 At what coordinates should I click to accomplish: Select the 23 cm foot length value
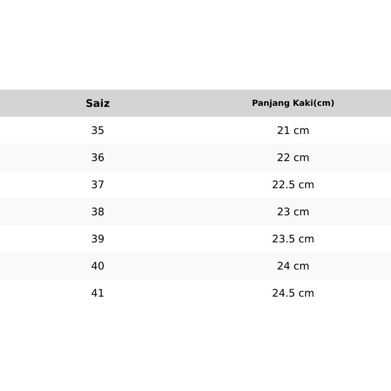tap(293, 212)
